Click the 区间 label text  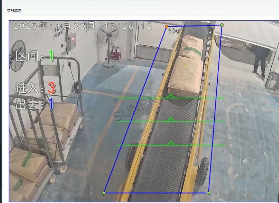29,56
